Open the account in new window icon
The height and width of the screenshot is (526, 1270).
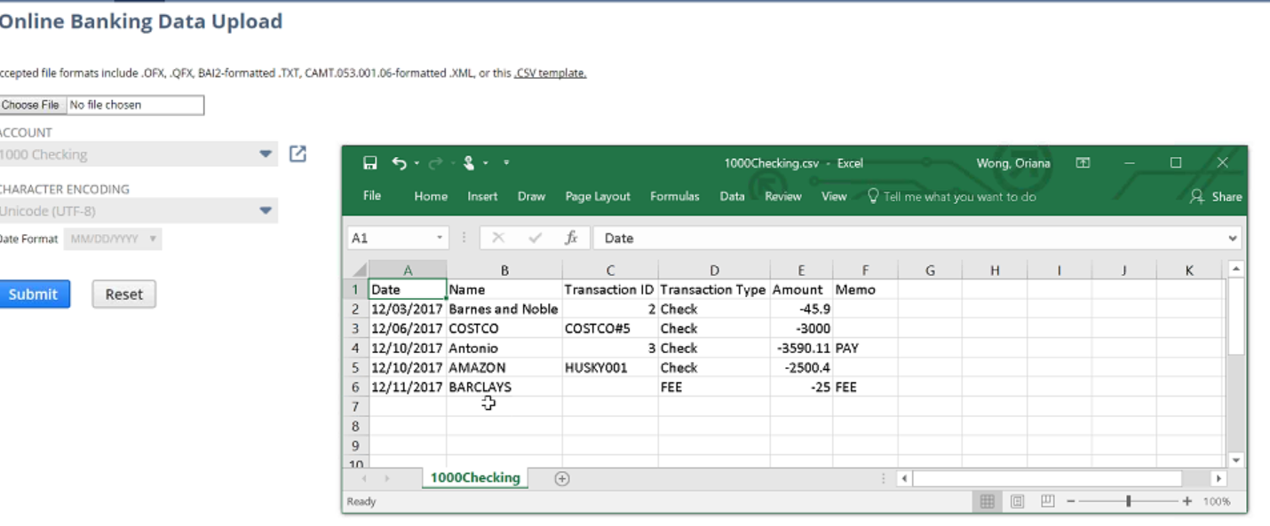click(x=298, y=154)
